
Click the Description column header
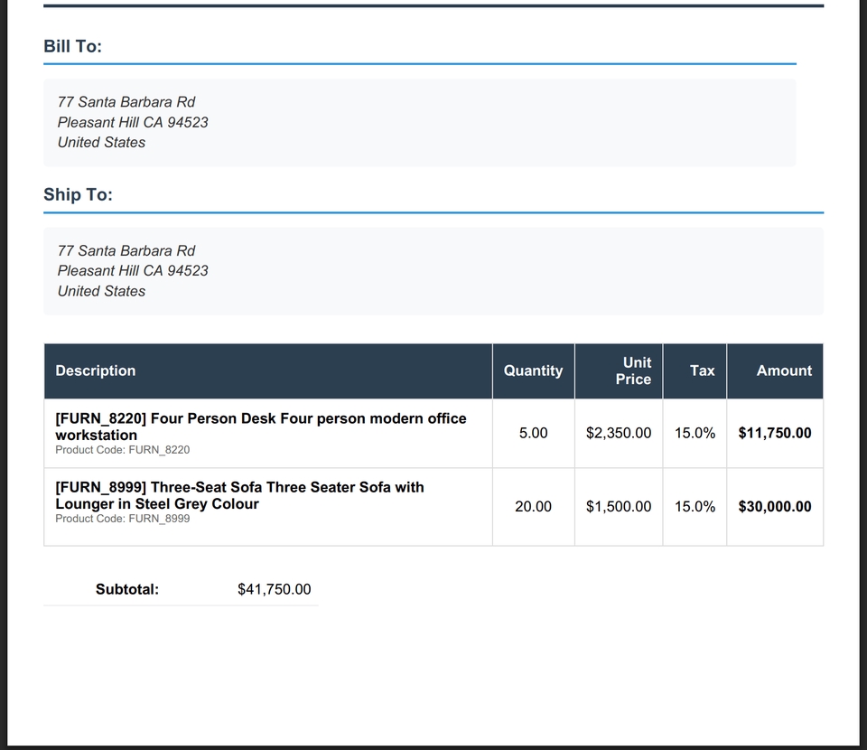(x=96, y=370)
